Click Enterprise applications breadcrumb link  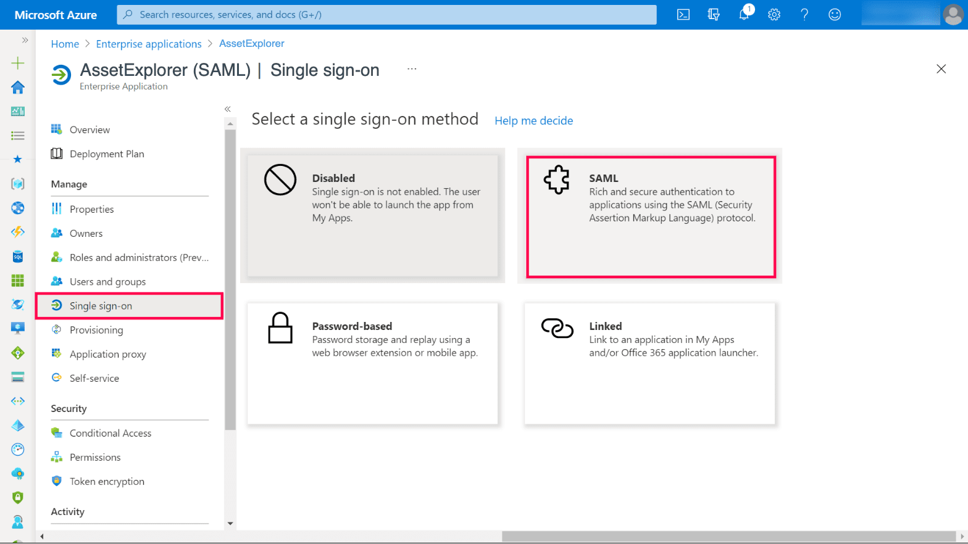(149, 44)
